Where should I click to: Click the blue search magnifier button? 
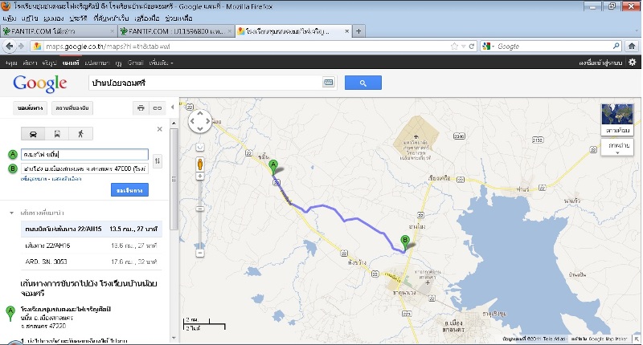[363, 83]
